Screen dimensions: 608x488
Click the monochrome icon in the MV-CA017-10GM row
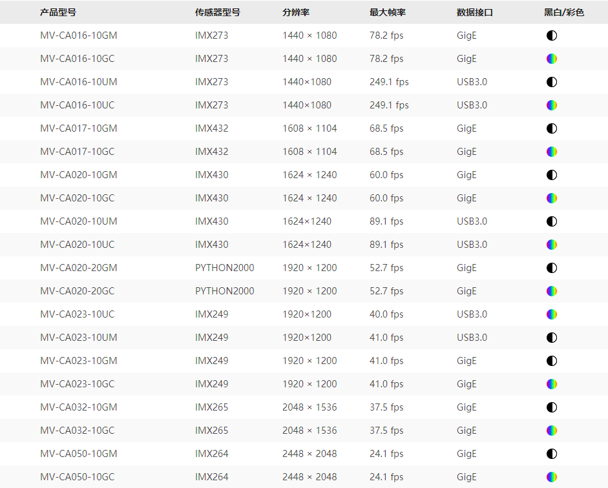[551, 128]
